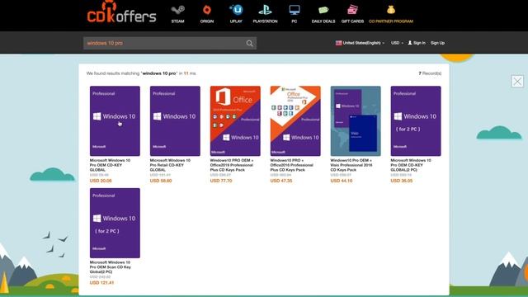Image resolution: width=528 pixels, height=297 pixels.
Task: Select the DAILY DEALS menu label
Action: pyautogui.click(x=323, y=21)
